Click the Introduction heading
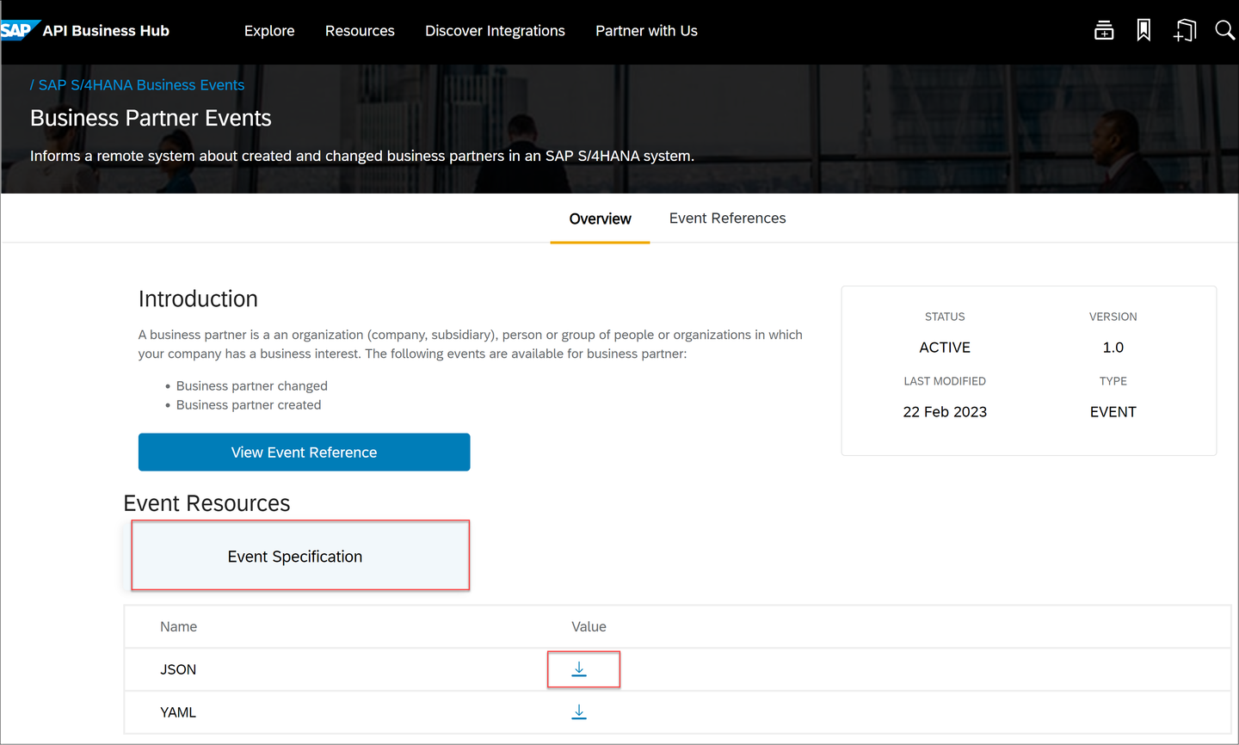The width and height of the screenshot is (1239, 745). pyautogui.click(x=198, y=299)
